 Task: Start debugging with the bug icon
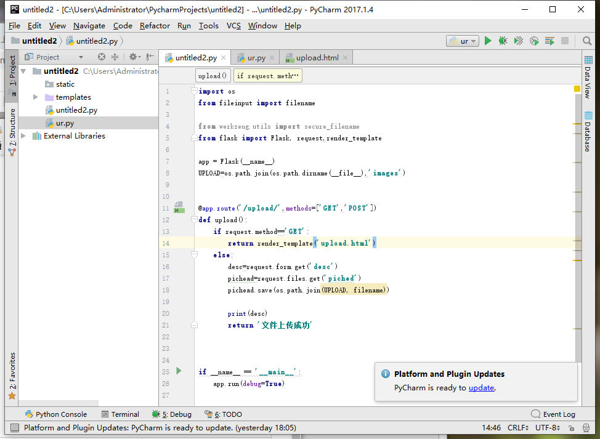pyautogui.click(x=503, y=41)
